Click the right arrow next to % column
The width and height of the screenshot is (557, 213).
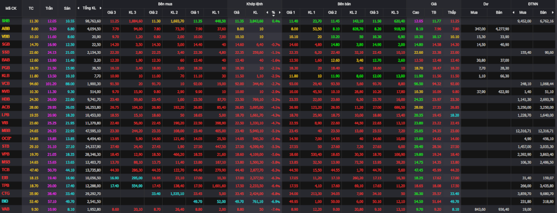point(280,12)
